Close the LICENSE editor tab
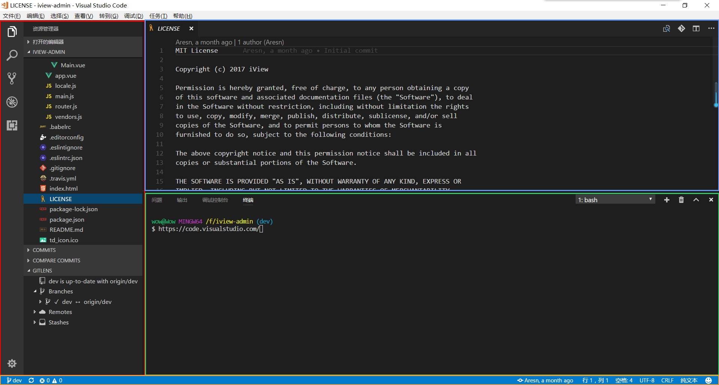This screenshot has height=385, width=719. click(191, 28)
